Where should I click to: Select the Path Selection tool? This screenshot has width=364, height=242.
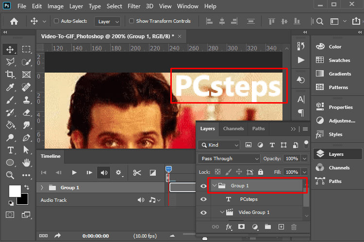[26, 150]
